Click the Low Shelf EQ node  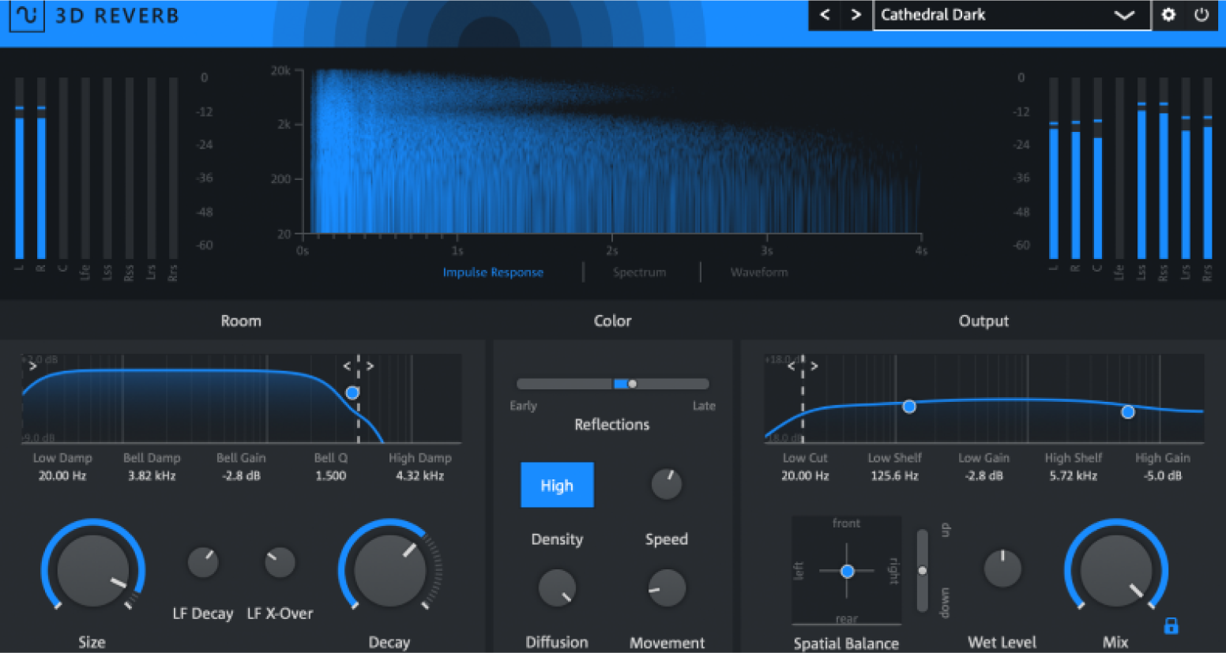tap(909, 407)
